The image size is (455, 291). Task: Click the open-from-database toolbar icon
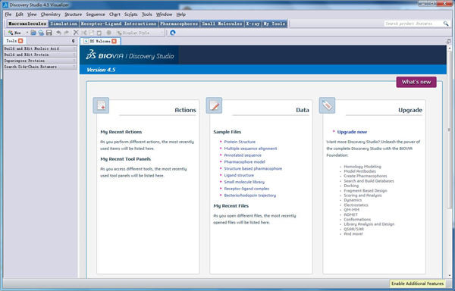pos(41,33)
